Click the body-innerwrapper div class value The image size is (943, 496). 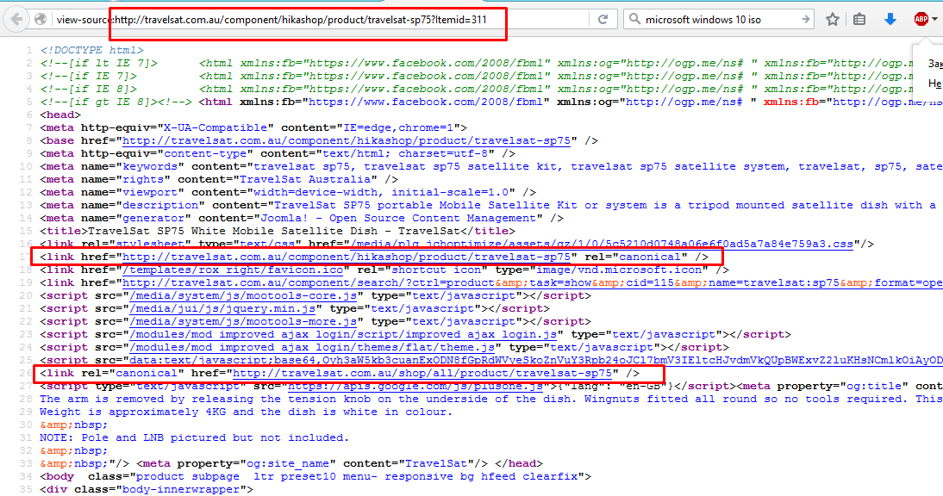(181, 489)
